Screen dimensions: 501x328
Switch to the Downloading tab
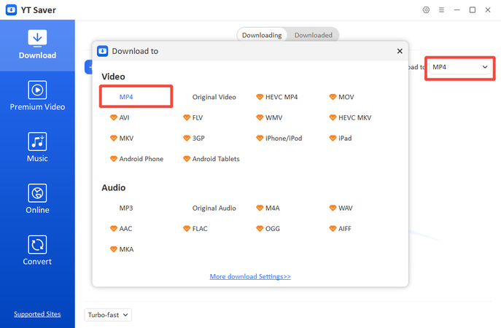point(262,35)
